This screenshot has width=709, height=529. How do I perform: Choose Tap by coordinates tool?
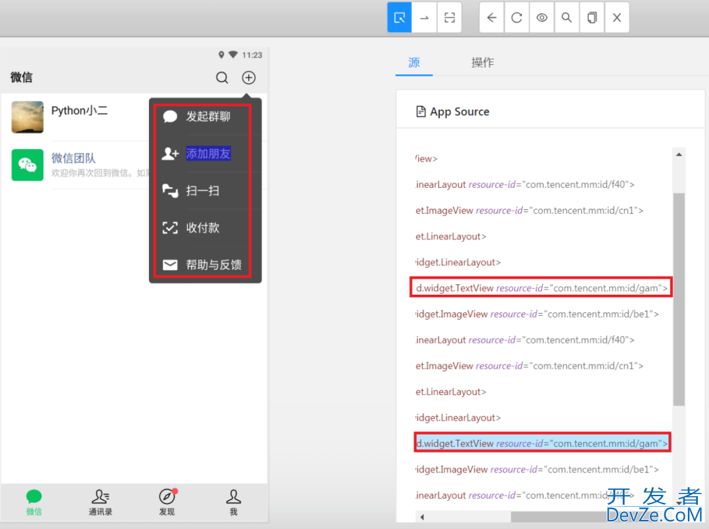pyautogui.click(x=450, y=18)
